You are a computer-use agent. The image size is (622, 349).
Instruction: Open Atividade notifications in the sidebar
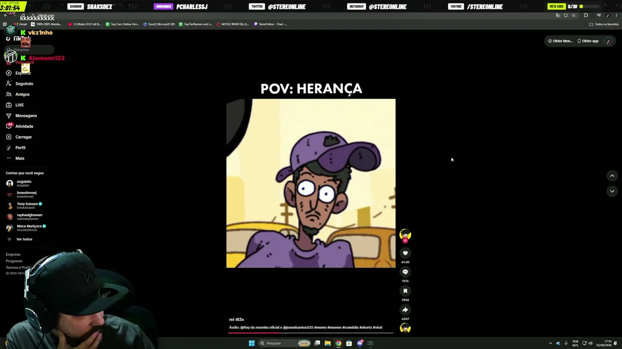point(20,127)
